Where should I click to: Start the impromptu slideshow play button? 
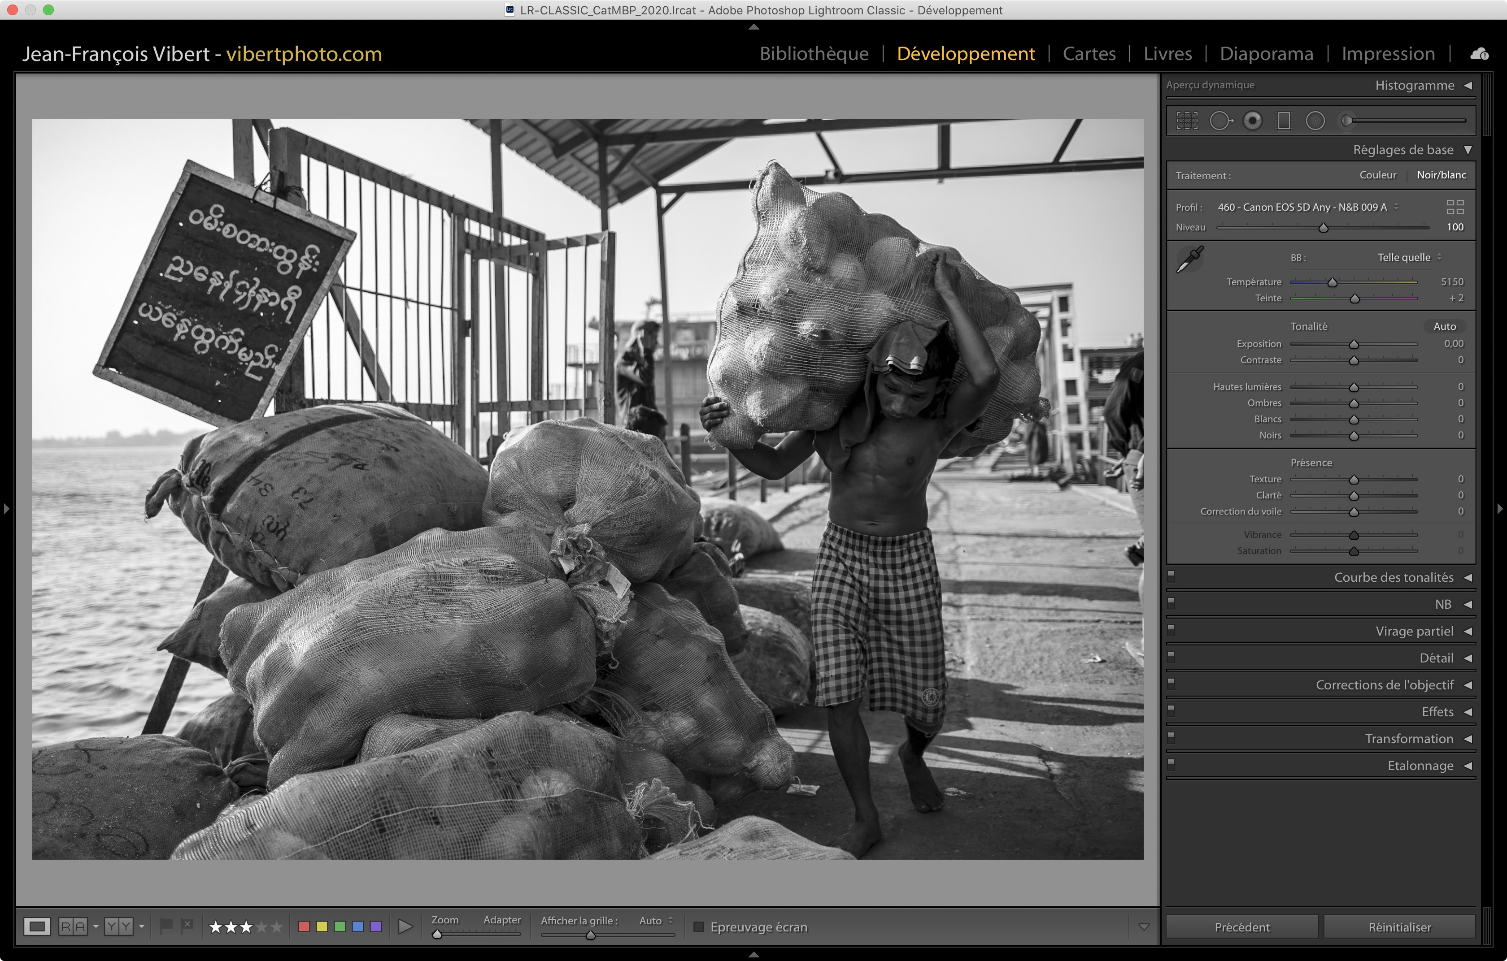[405, 926]
